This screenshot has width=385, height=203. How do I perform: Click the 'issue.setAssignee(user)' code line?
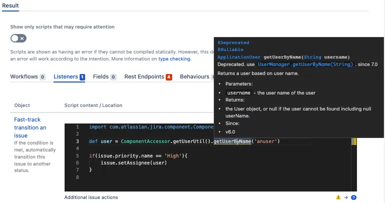(x=134, y=162)
